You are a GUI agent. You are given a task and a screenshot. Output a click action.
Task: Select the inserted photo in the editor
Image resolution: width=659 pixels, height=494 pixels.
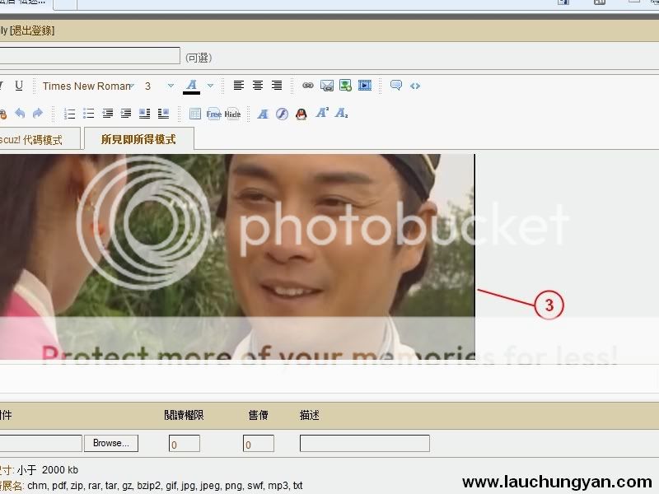coord(237,257)
